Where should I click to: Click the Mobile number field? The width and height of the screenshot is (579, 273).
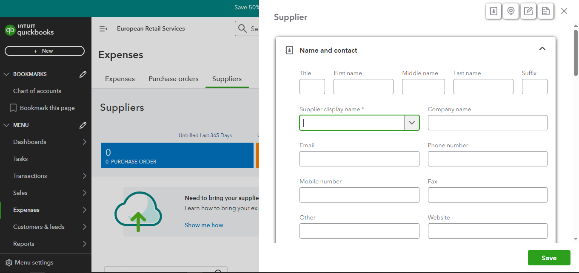359,195
